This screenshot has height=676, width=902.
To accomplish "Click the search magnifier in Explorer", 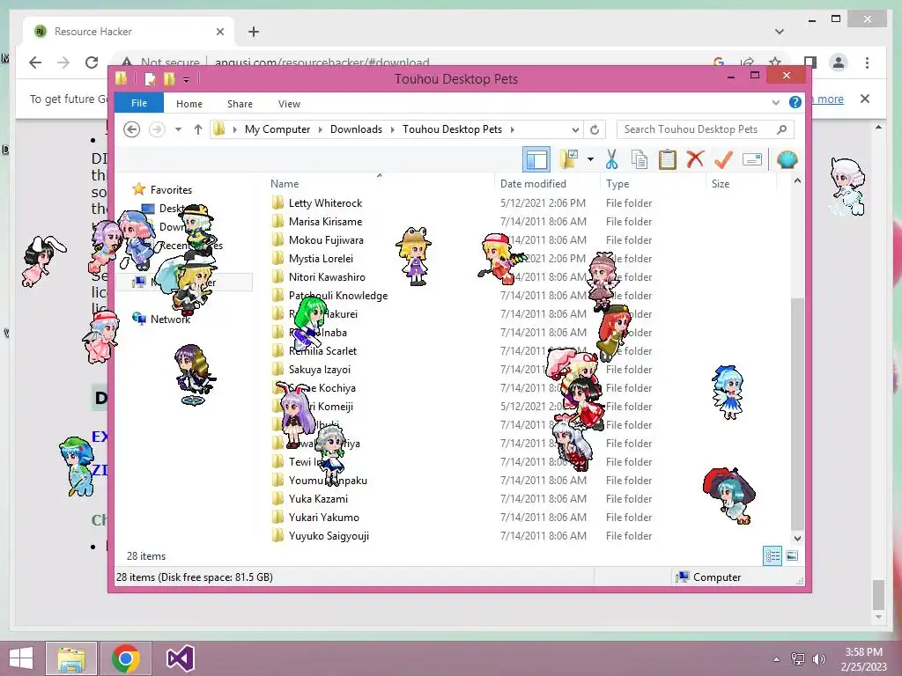I will tap(781, 129).
